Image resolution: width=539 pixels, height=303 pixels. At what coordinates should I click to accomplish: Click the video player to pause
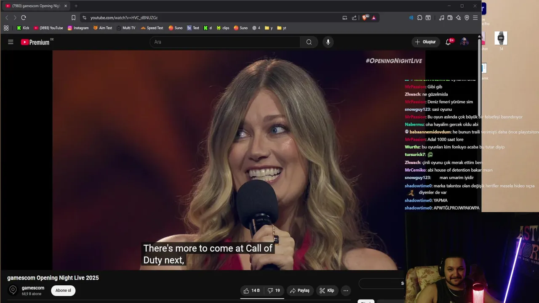coord(239,160)
